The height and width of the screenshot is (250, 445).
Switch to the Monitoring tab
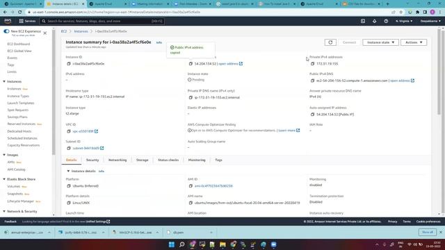[x=197, y=160]
